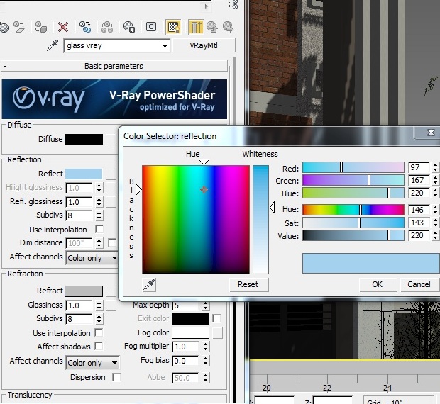Click frame 22 on the timeline
This screenshot has height=404, width=440.
(x=327, y=388)
